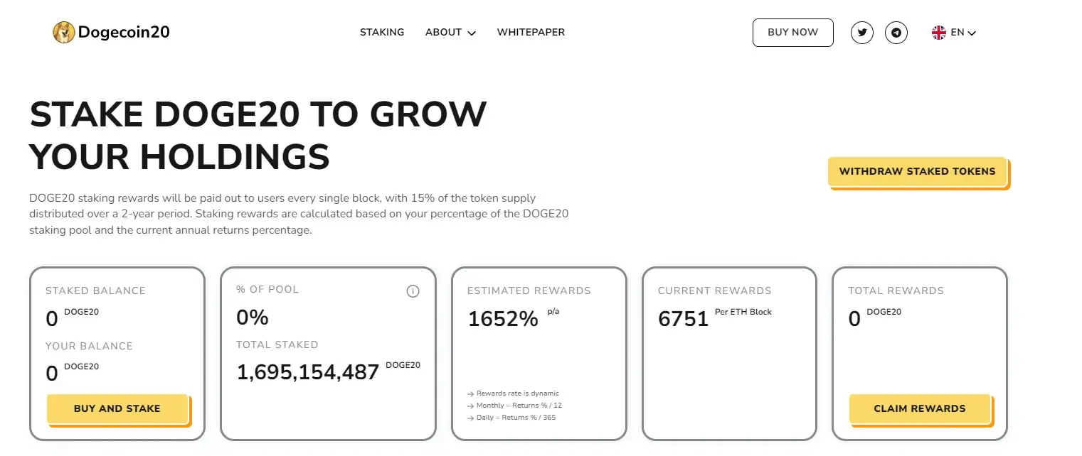Click the BUY NOW button

(793, 33)
